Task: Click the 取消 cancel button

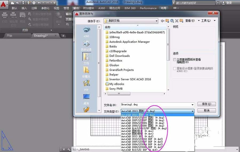Action: point(207,110)
